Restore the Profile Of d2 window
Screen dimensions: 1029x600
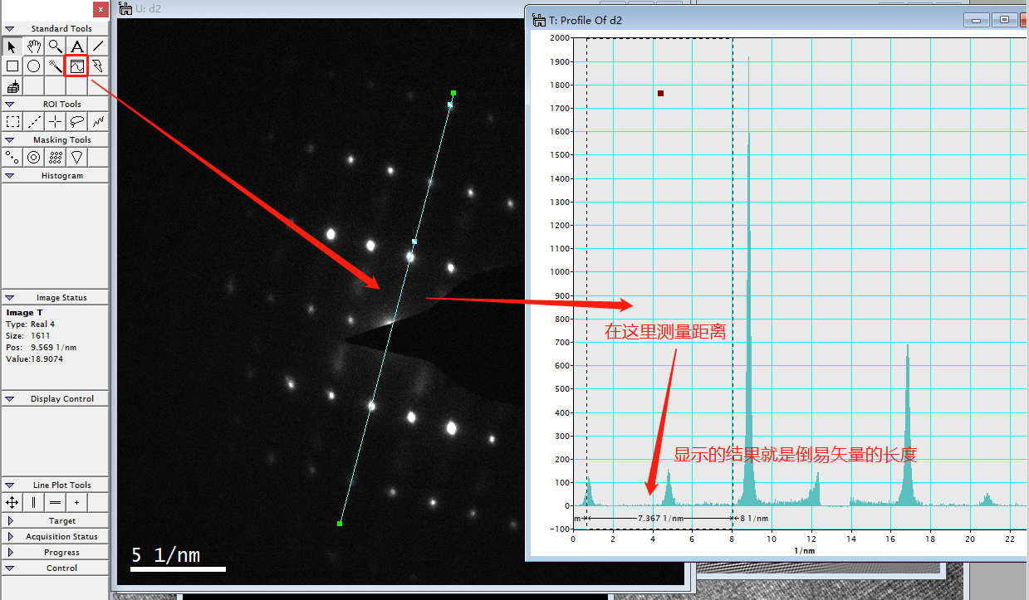[x=1005, y=20]
